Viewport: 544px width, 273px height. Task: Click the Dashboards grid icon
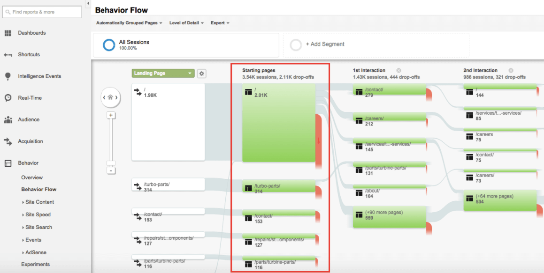[x=8, y=33]
